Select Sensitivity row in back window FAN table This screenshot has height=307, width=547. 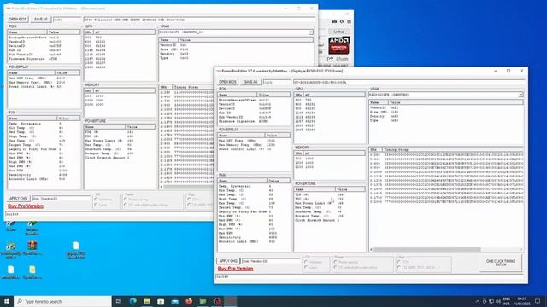point(44,175)
